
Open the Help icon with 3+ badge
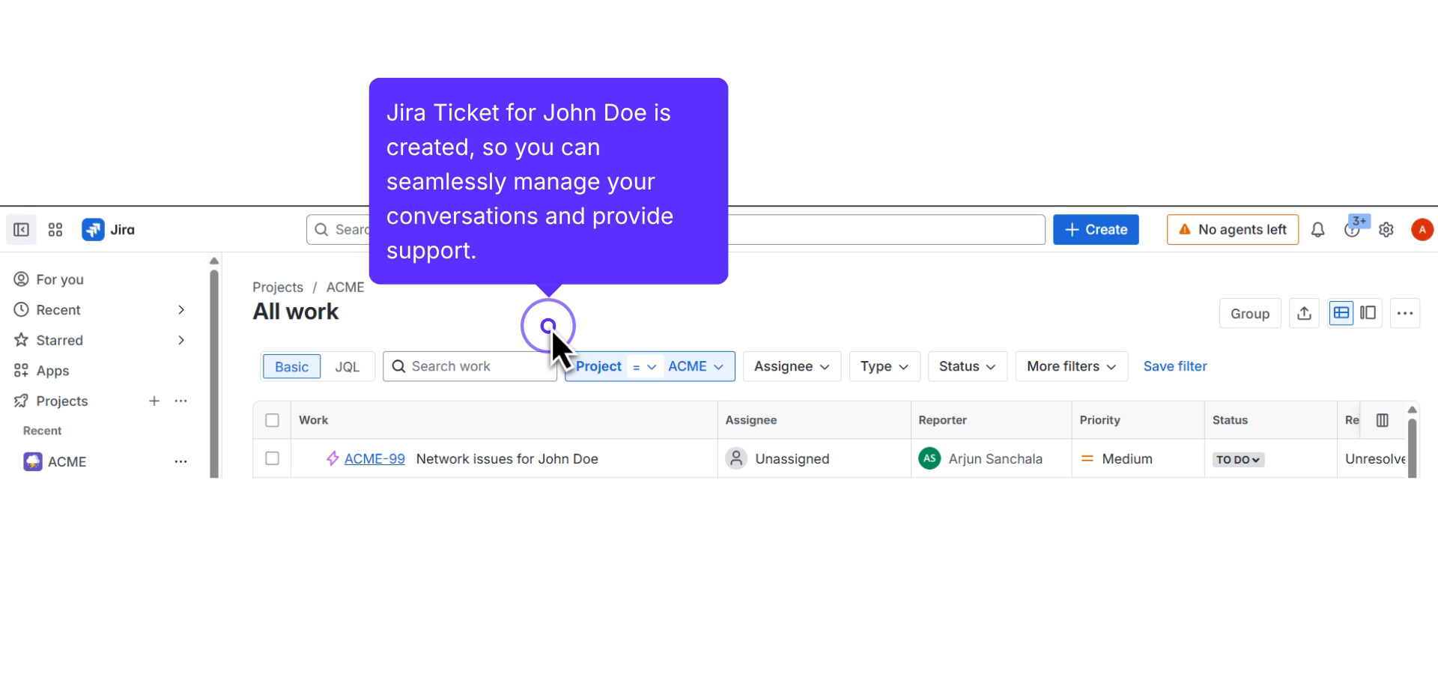tap(1353, 229)
